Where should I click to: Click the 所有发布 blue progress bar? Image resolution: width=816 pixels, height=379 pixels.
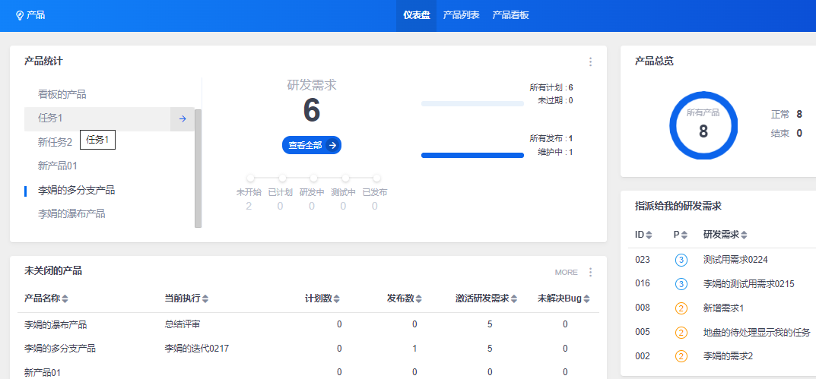472,155
